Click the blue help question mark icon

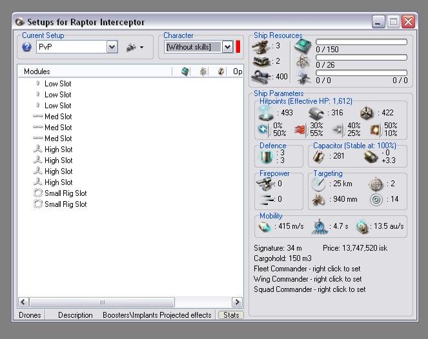26,47
